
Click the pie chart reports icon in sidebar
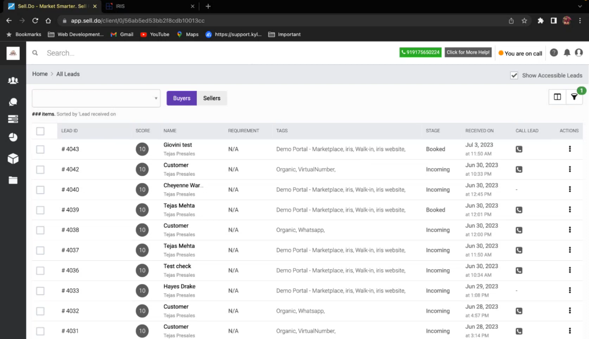pyautogui.click(x=13, y=137)
